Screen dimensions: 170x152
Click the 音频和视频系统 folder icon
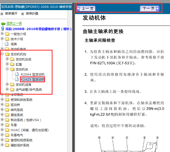coord(7,140)
